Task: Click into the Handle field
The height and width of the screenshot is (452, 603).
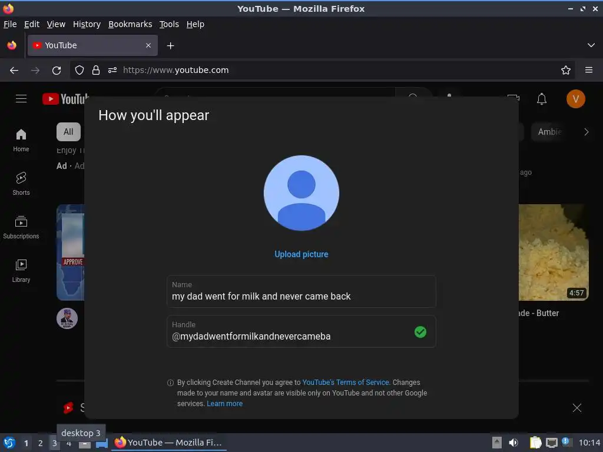Action: click(301, 332)
